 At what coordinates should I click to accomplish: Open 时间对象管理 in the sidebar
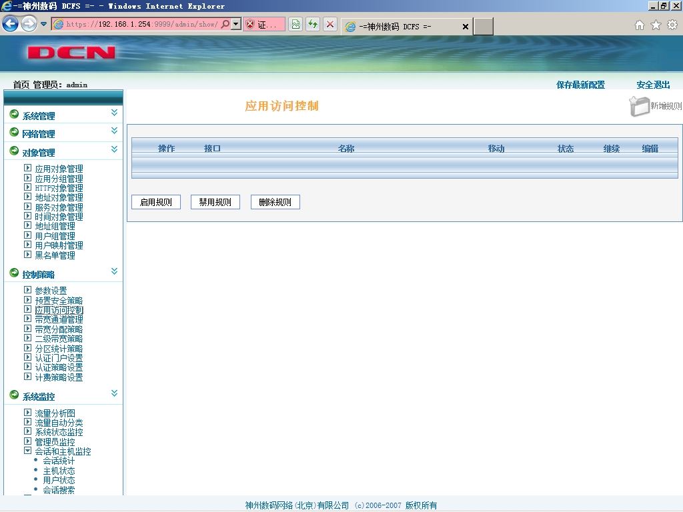tap(59, 217)
